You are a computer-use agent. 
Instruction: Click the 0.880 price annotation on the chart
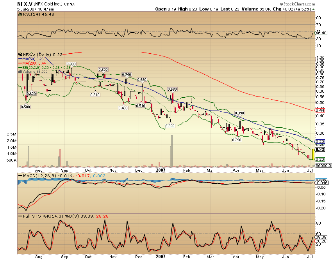pos(72,63)
